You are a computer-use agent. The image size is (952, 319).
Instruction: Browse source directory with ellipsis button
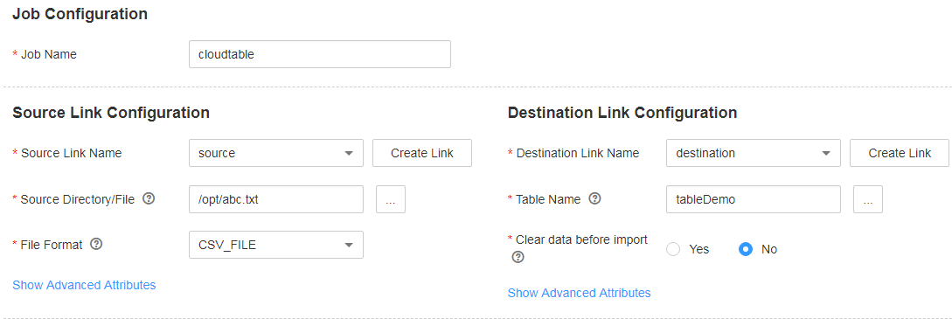coord(391,199)
